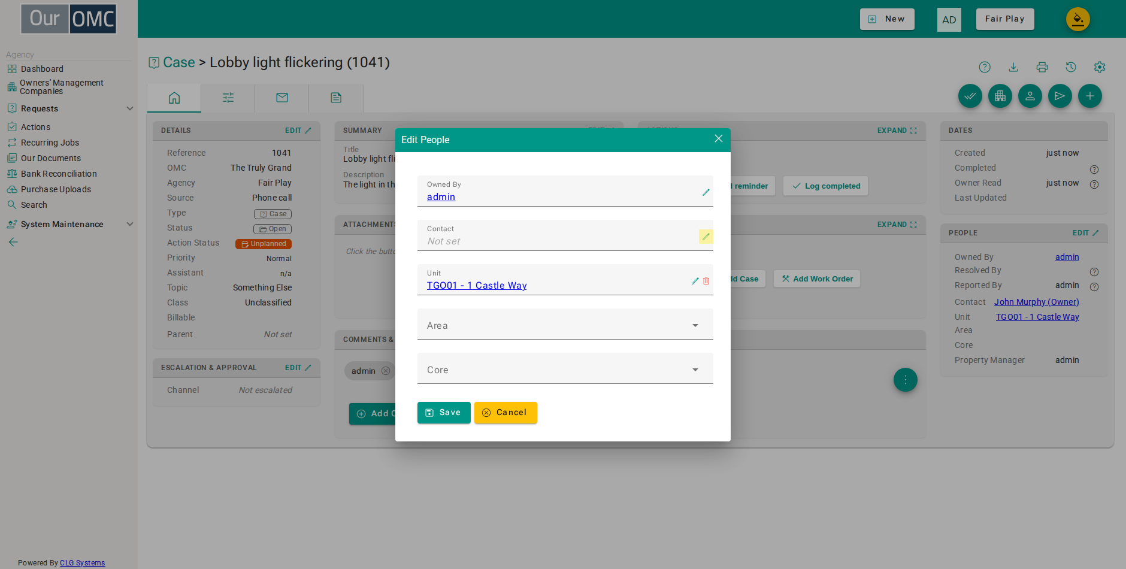Screen dimensions: 1126x569
Task: Open Recurring Jobs in the sidebar
Action: 50,143
